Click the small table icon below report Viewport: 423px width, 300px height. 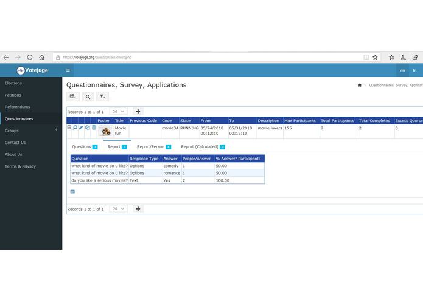coord(72,191)
